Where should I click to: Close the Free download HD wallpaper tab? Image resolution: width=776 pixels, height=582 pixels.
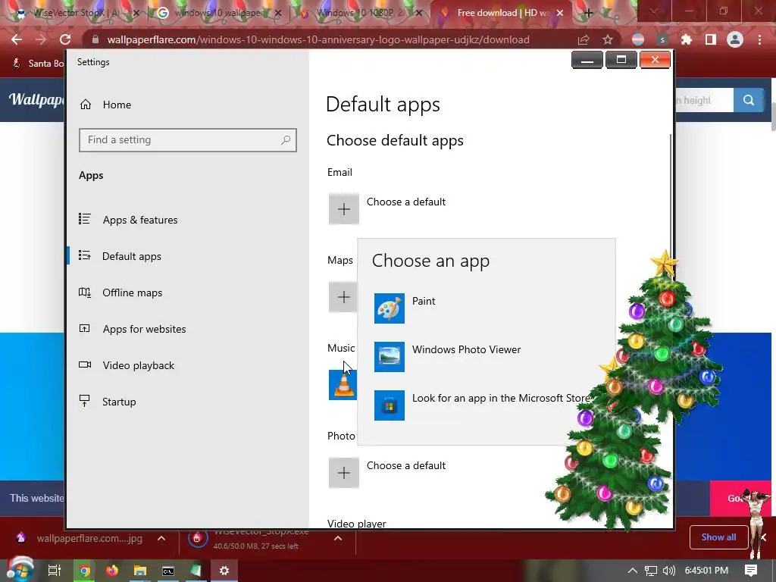(x=560, y=13)
